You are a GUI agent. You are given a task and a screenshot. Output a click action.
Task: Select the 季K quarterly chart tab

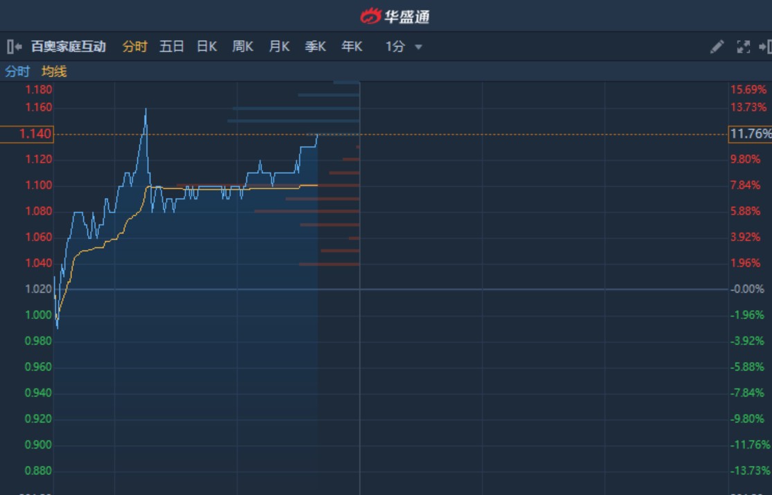316,46
